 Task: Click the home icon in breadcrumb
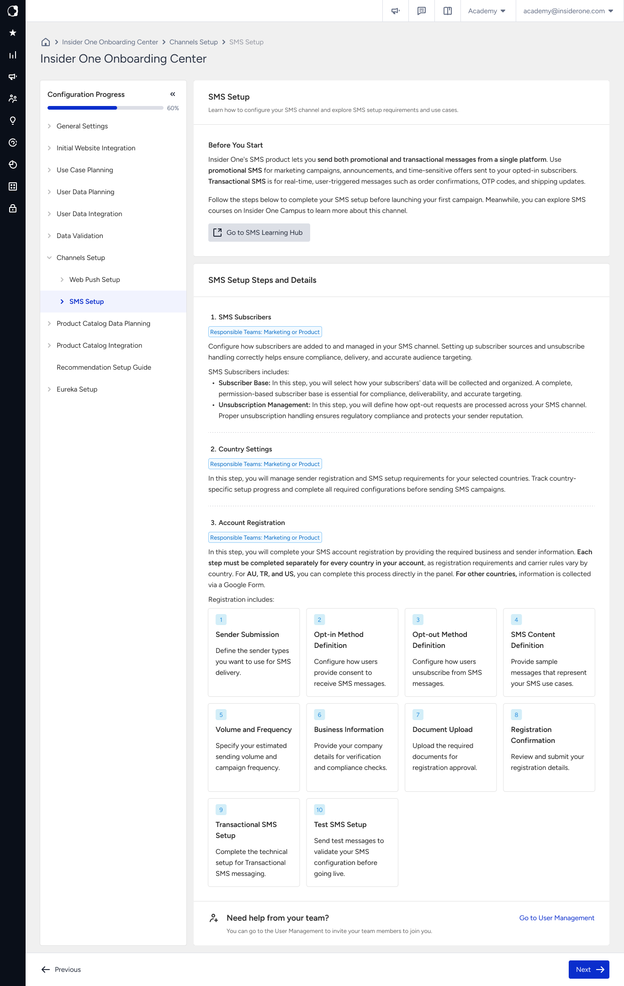coord(46,42)
